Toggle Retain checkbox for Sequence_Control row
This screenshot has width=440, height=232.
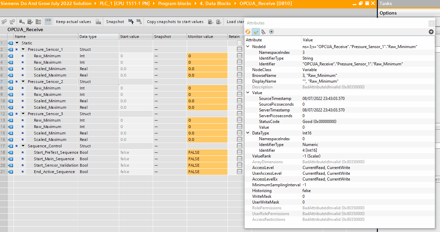pos(240,146)
